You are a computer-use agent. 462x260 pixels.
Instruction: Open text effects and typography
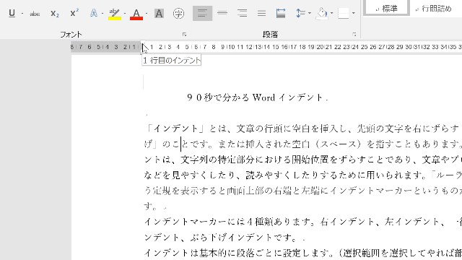(94, 13)
